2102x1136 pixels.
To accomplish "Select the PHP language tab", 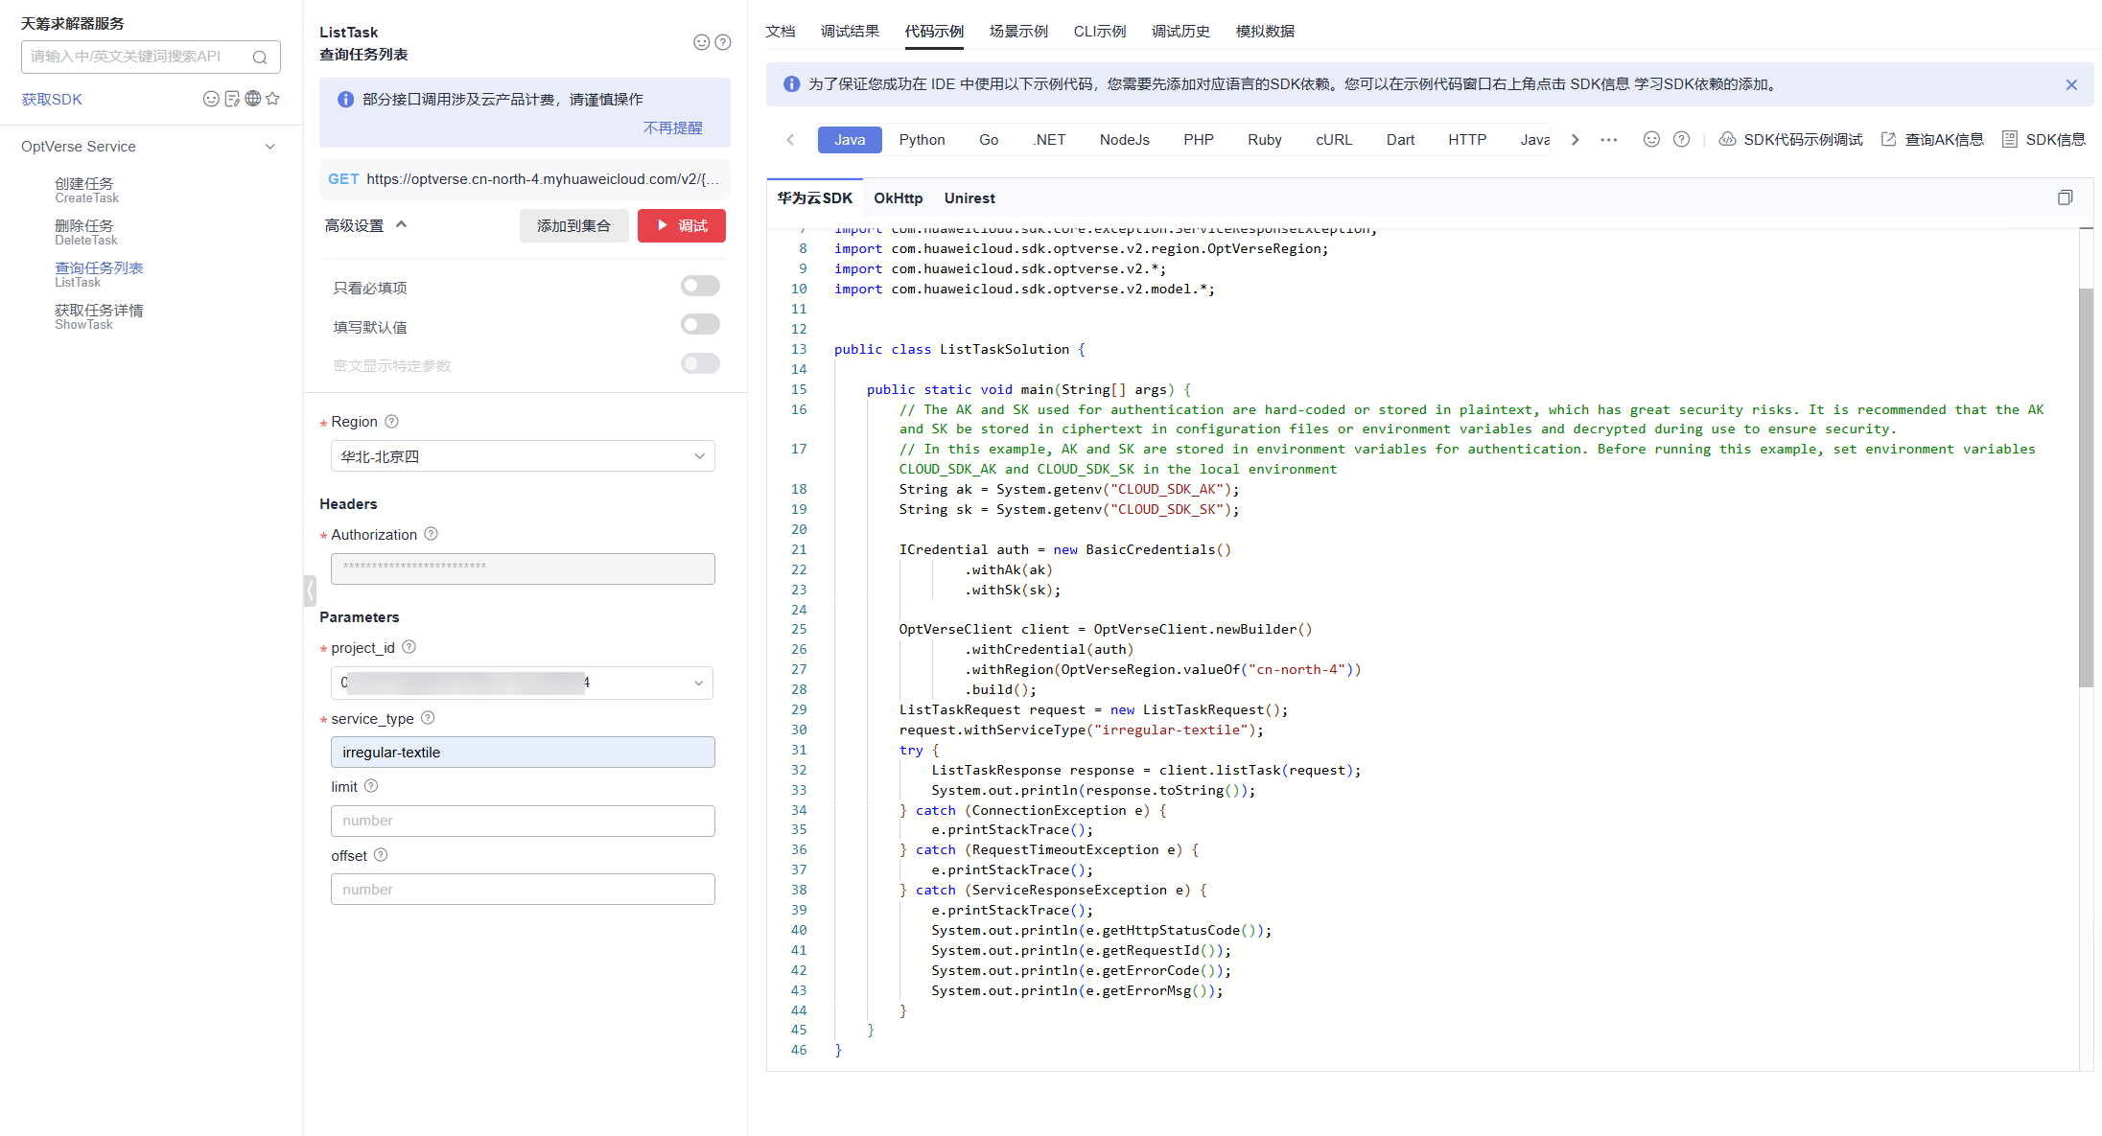I will (1198, 139).
